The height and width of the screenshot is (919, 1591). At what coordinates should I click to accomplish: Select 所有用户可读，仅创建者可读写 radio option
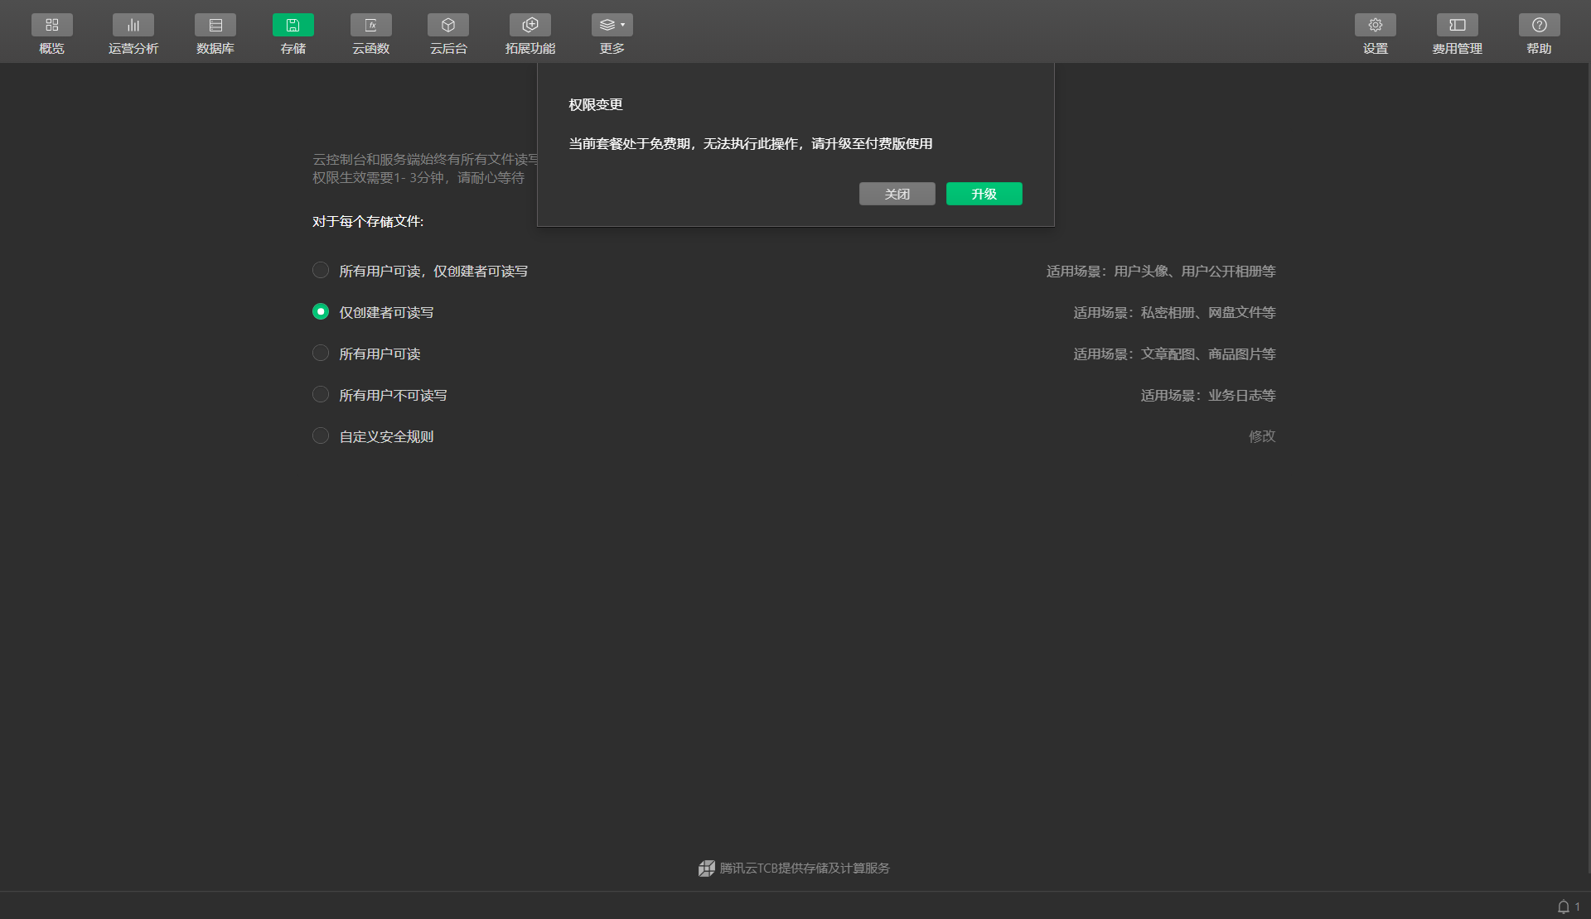[x=321, y=271]
